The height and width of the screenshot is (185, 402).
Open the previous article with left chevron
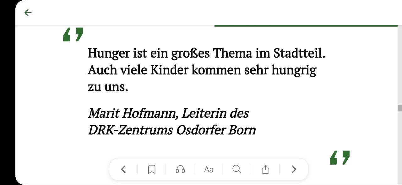123,169
